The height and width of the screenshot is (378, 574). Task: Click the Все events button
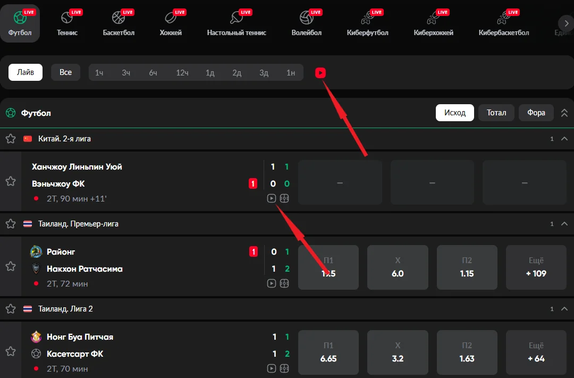(65, 72)
